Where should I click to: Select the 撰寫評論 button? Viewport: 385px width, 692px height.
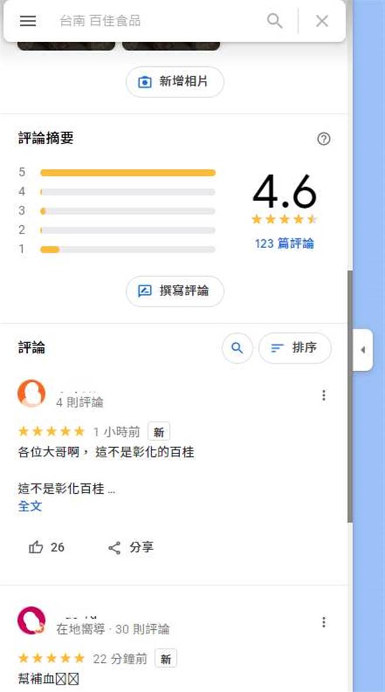(x=174, y=291)
